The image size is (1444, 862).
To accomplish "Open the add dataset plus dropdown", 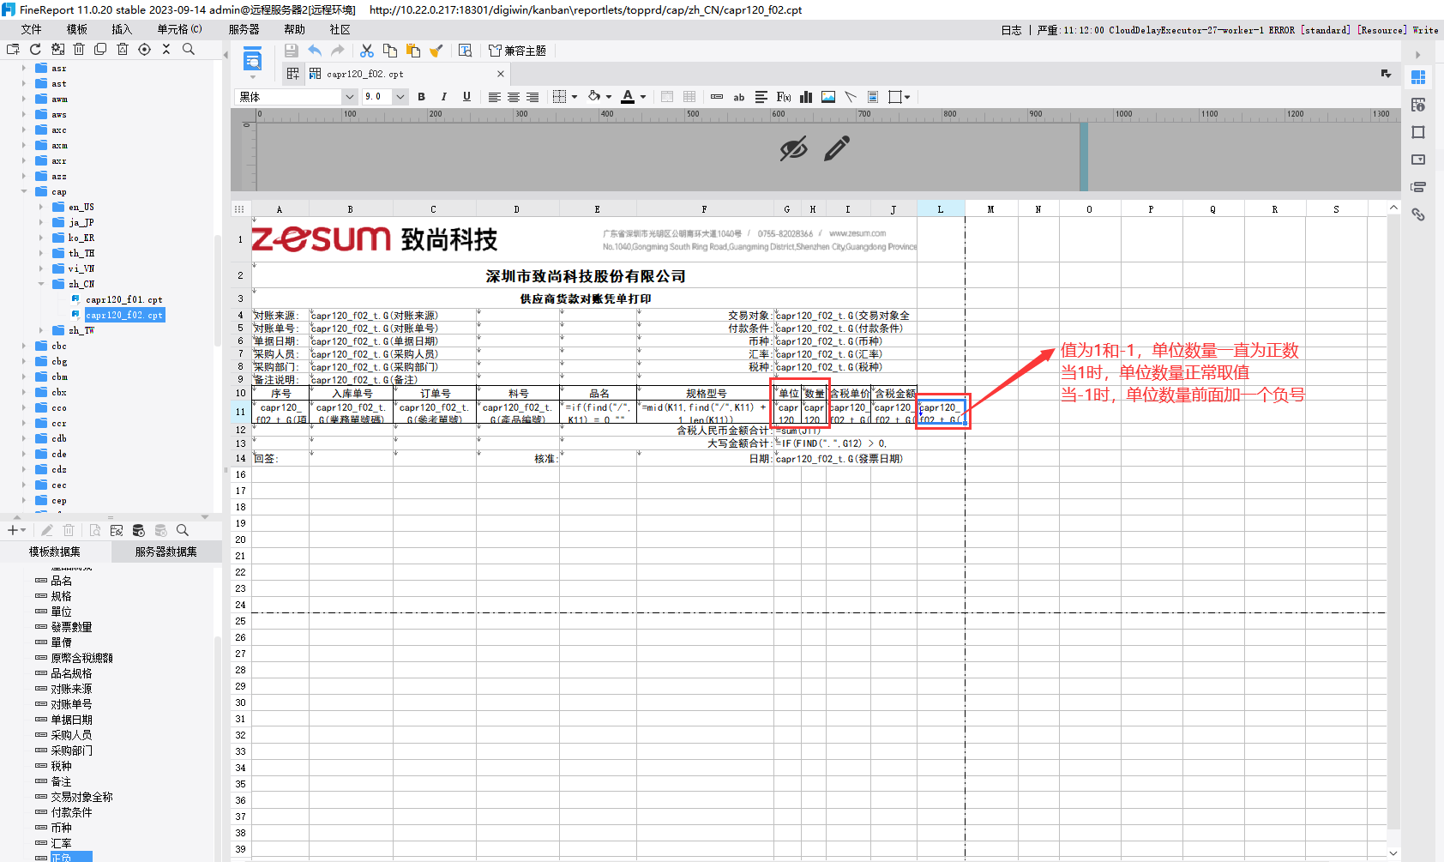I will (16, 530).
